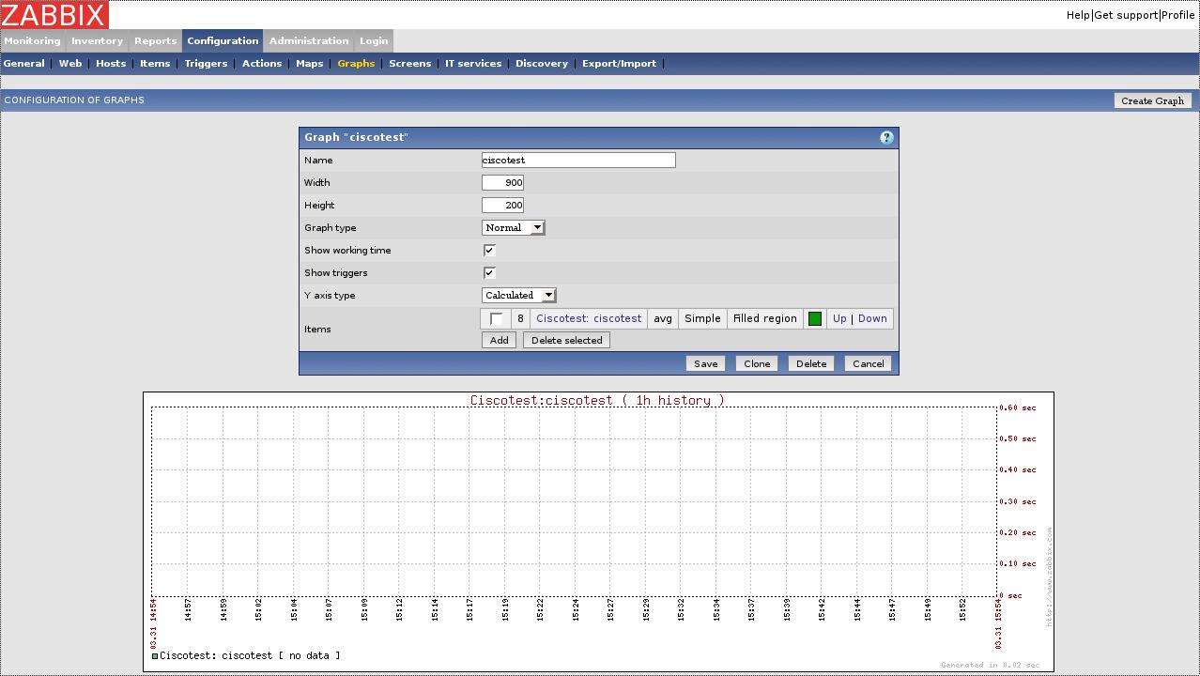Screen dimensions: 1200x676
Task: Click the green item color swatch
Action: tap(815, 319)
